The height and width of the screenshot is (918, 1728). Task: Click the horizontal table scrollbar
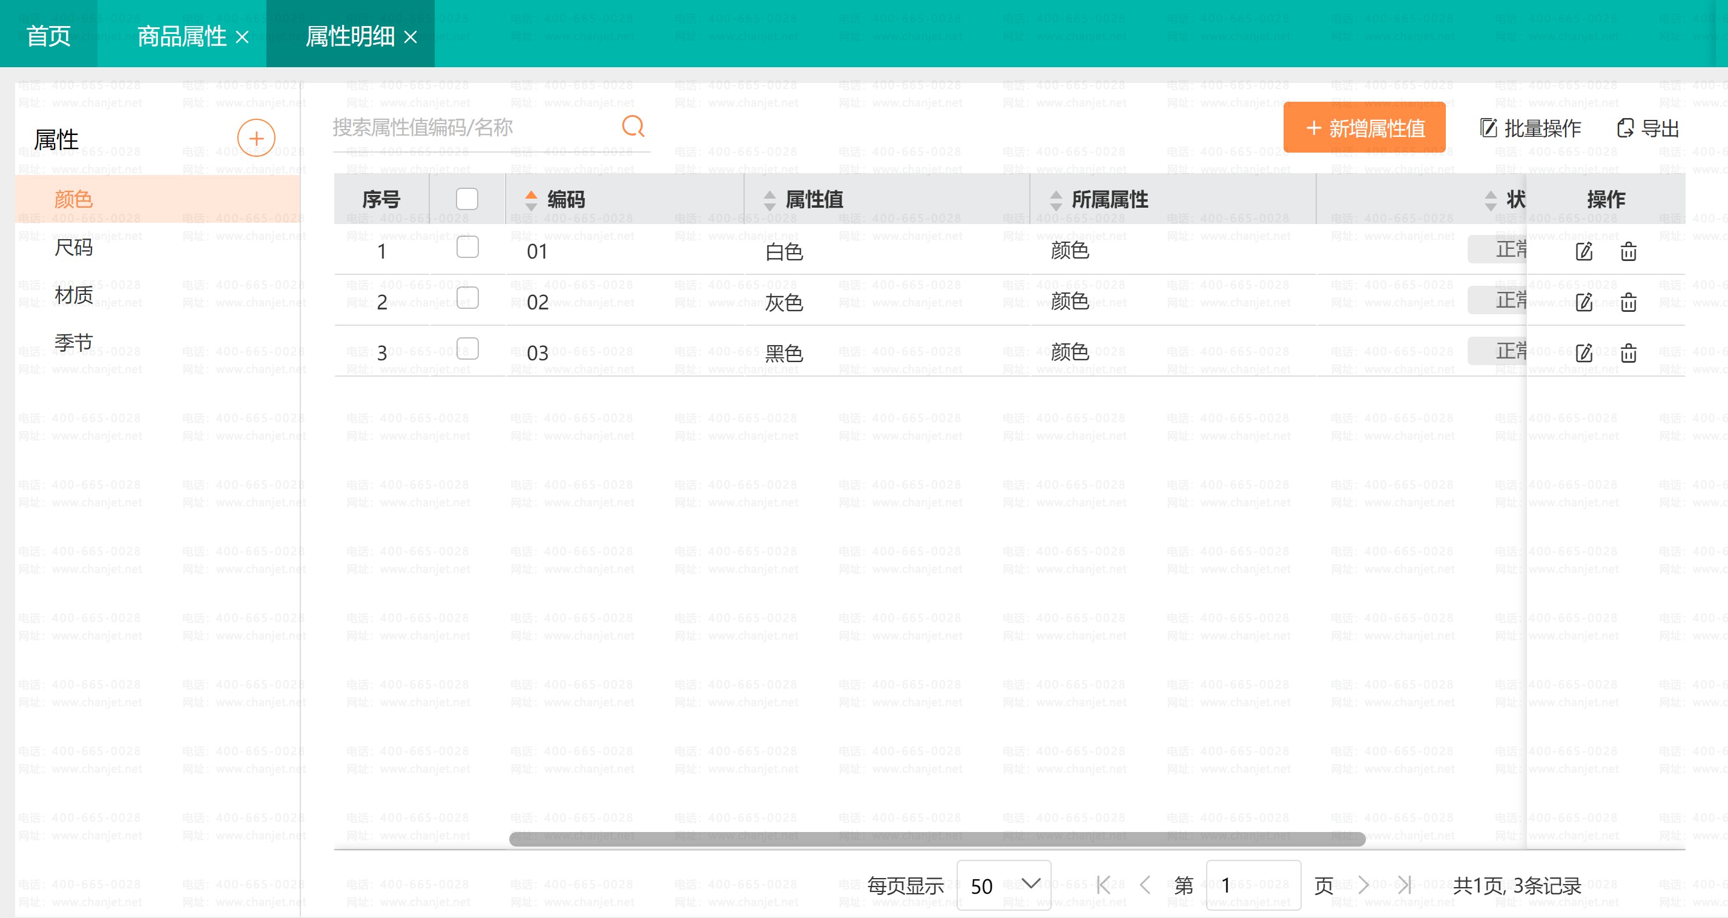pos(937,839)
